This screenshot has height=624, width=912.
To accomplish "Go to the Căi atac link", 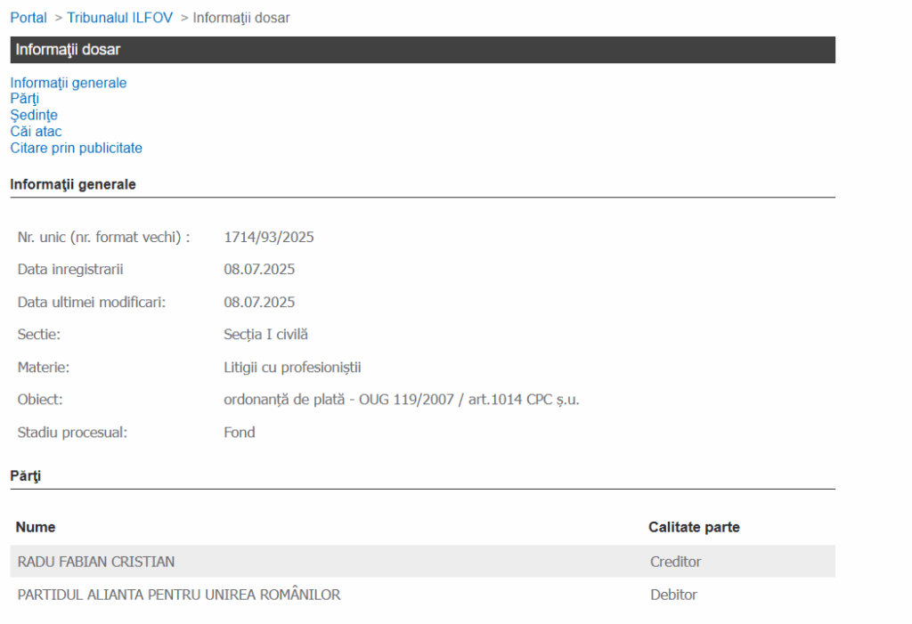I will pos(36,132).
